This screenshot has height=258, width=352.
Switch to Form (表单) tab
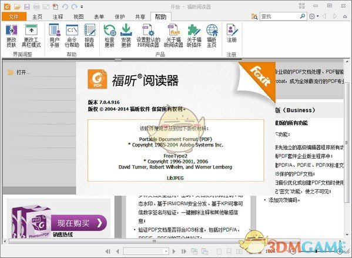pos(99,16)
